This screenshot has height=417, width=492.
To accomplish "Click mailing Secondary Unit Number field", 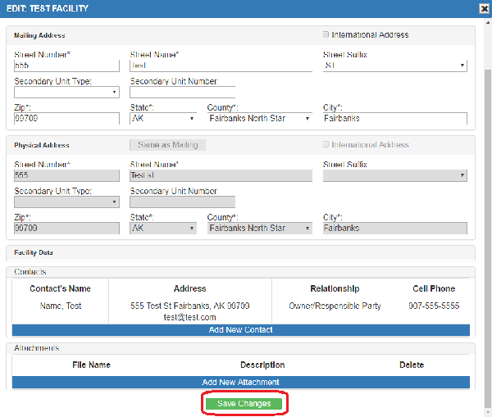I will (182, 93).
